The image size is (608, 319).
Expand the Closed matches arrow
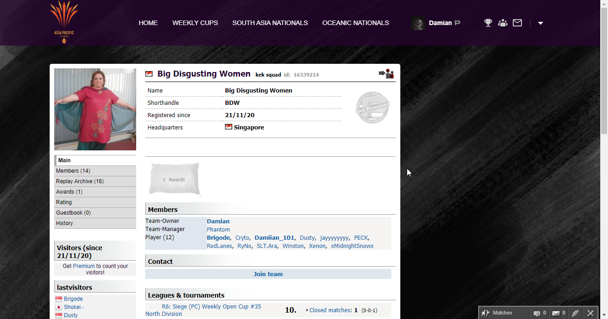tap(307, 310)
